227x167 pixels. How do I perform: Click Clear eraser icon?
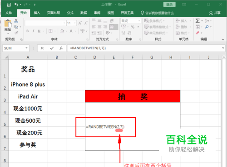197,33
